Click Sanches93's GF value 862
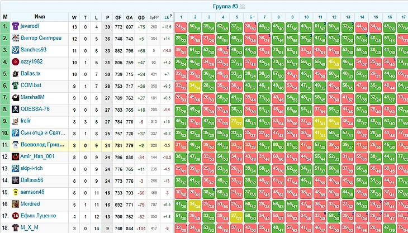 (x=118, y=51)
